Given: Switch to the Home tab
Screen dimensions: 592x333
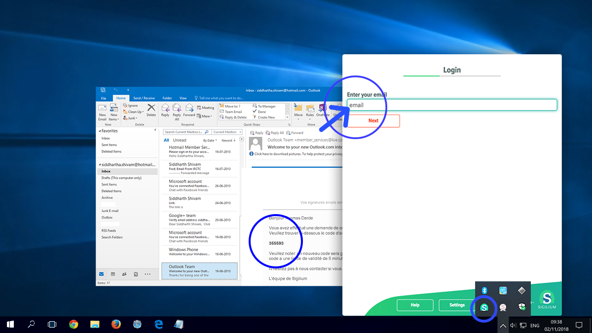Looking at the screenshot, I should pyautogui.click(x=121, y=98).
